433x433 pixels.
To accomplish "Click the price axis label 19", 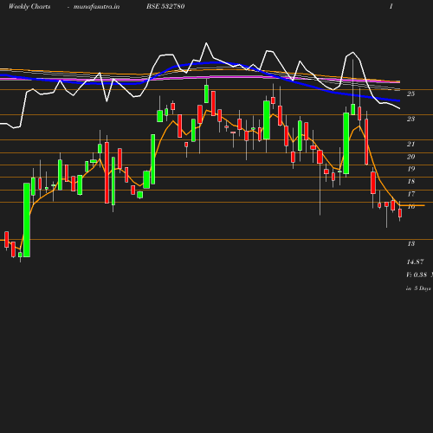I will point(410,169).
